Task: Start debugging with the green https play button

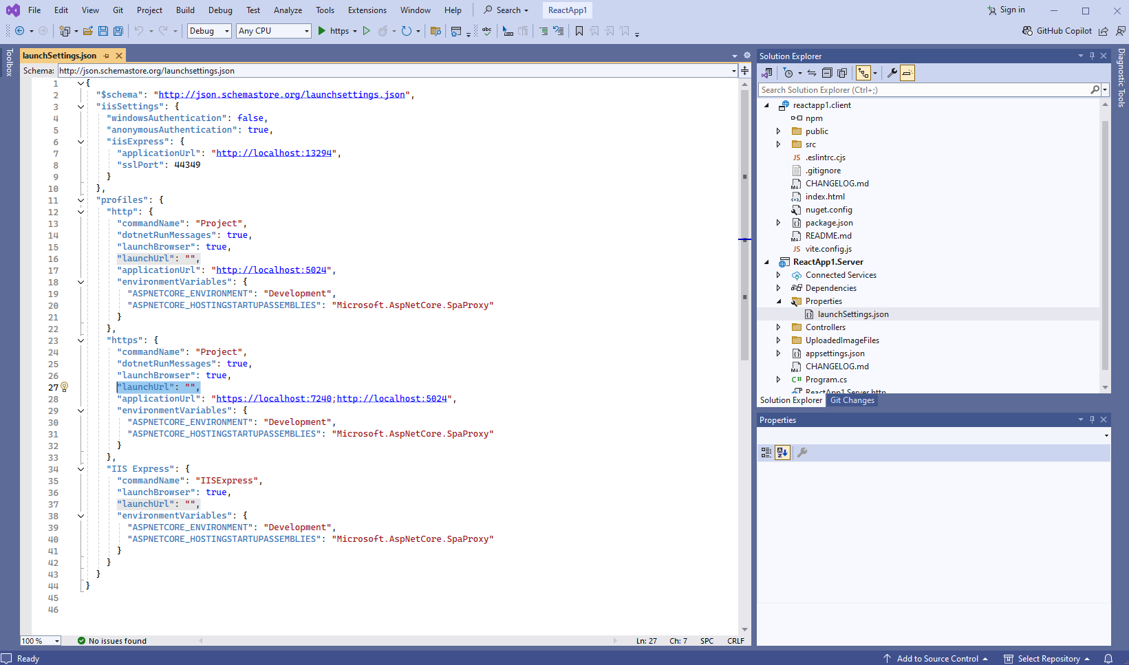Action: tap(321, 31)
